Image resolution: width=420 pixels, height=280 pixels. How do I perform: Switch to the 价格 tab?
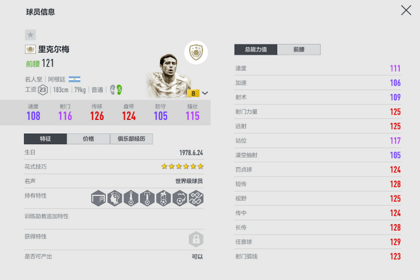(88, 139)
